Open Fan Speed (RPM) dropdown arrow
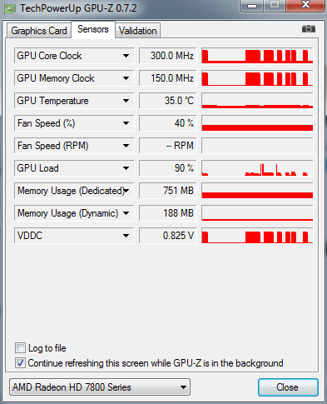327x404 pixels. click(126, 146)
